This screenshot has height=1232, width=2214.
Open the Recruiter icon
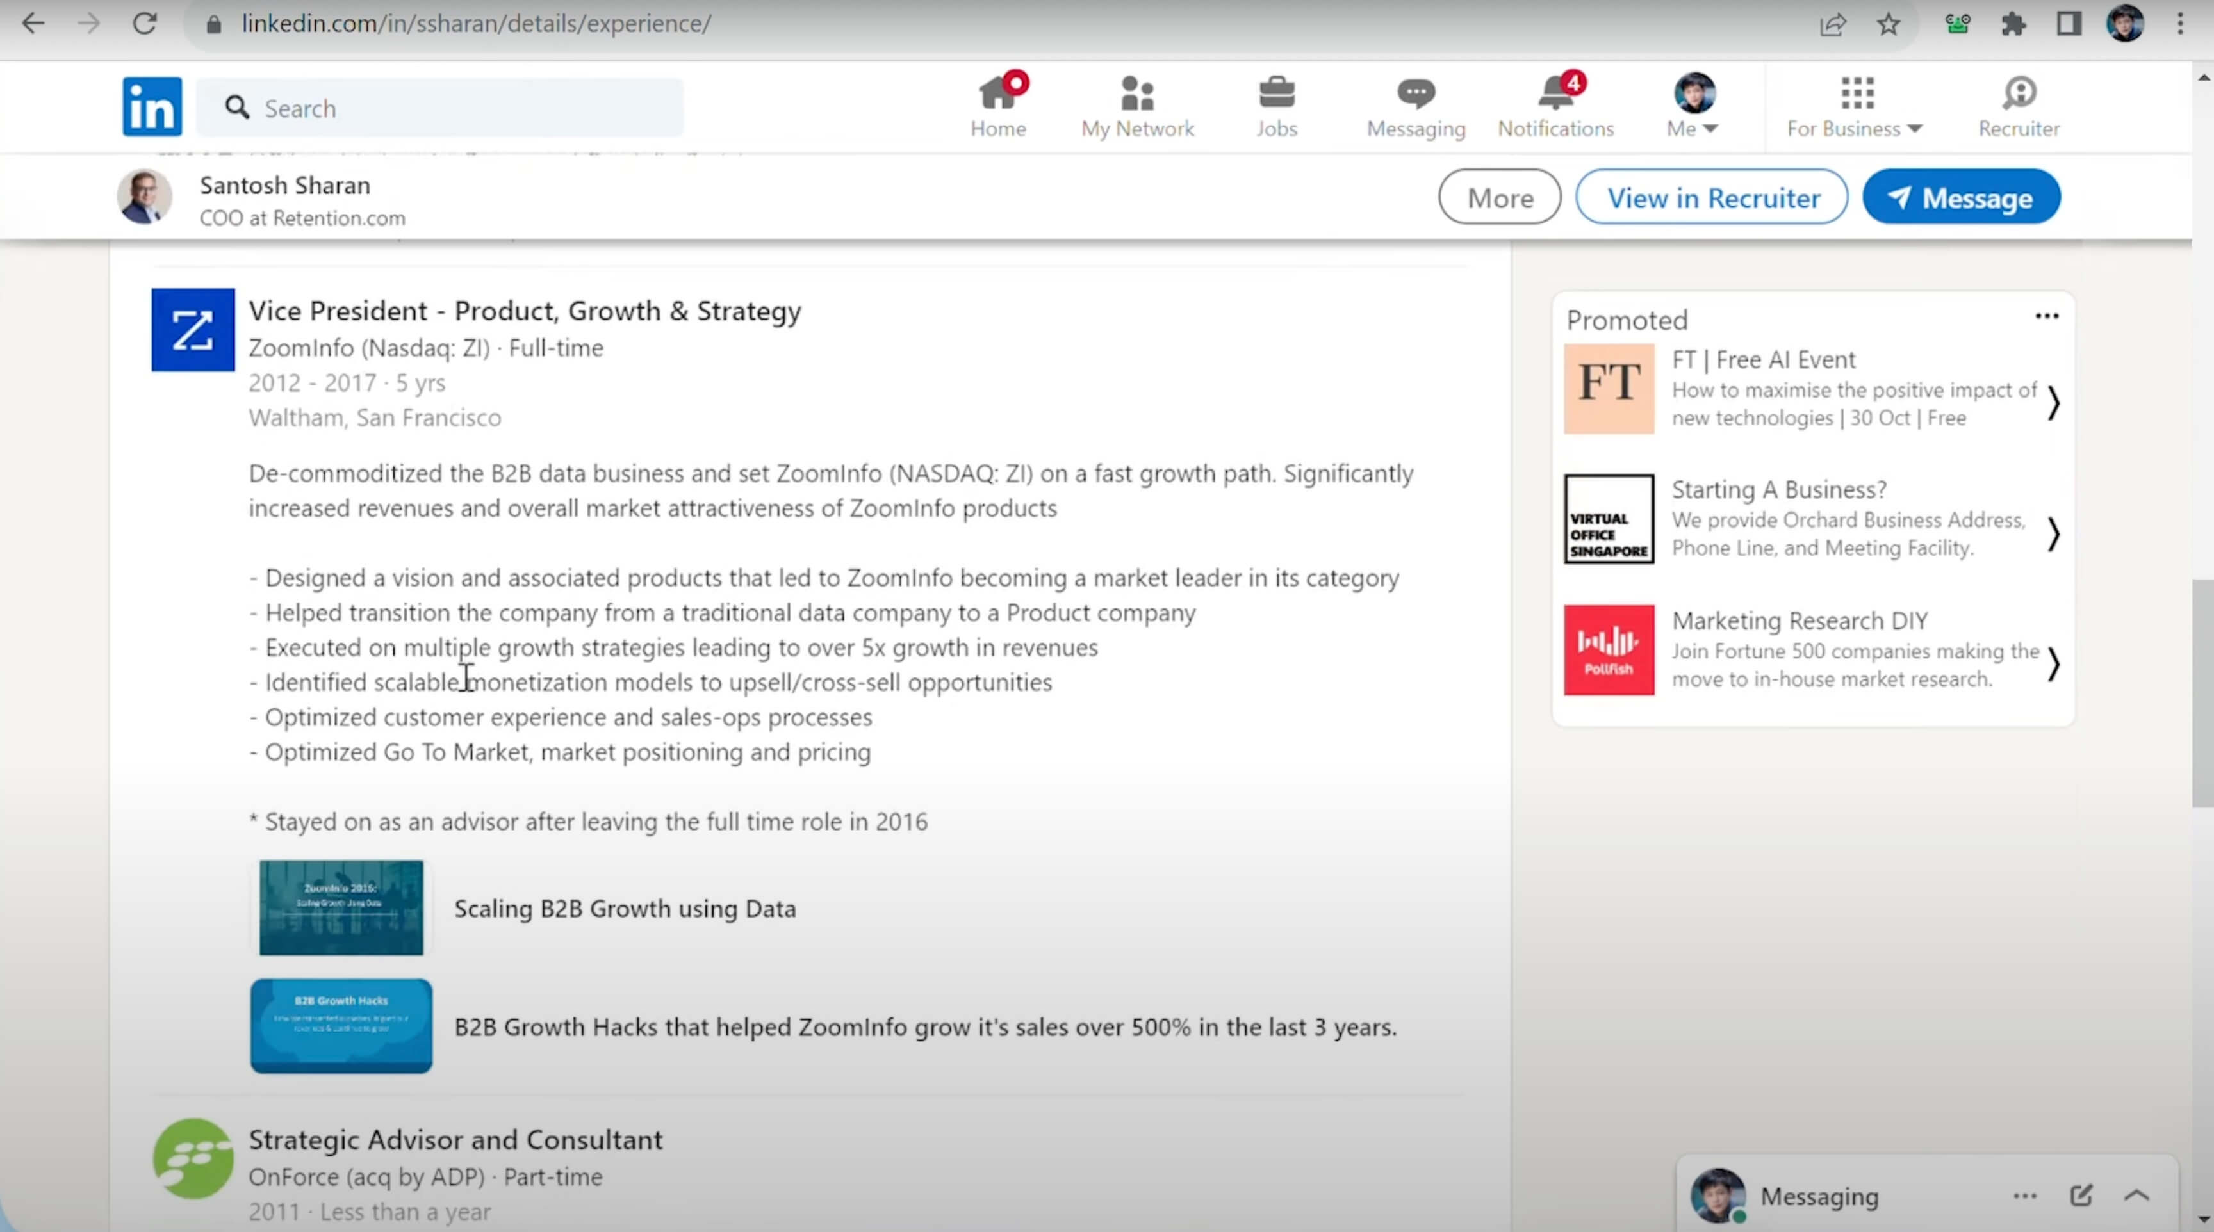tap(2018, 93)
